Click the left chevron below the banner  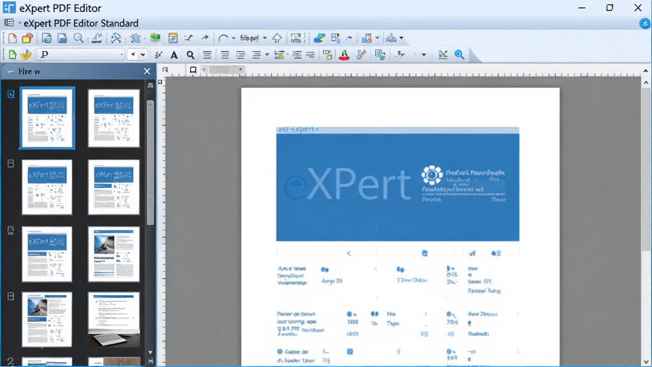[349, 254]
